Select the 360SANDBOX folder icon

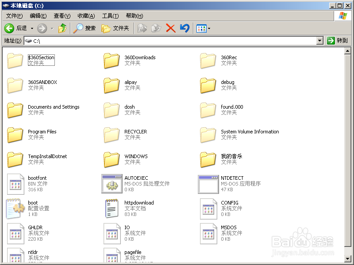[15, 85]
